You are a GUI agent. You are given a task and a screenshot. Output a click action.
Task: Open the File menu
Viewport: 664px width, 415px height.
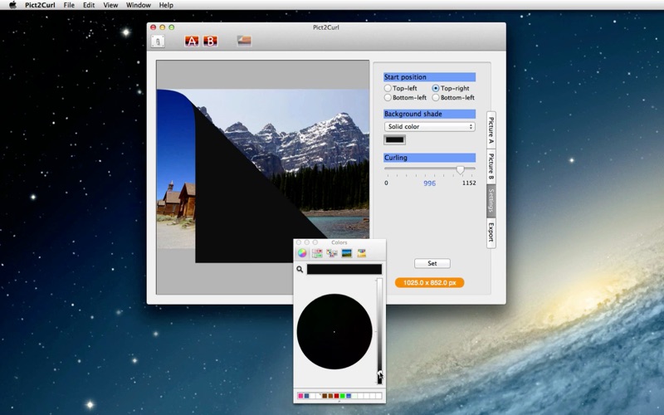tap(69, 5)
